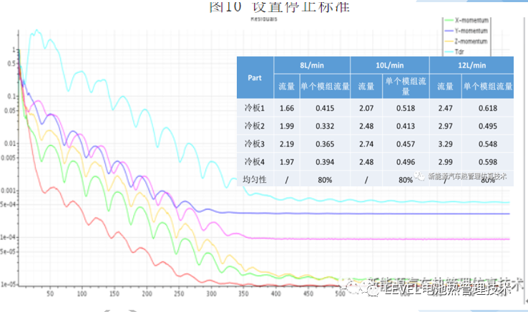Click the x-axis tick label 450
The width and height of the screenshot is (528, 312).
coord(308,293)
